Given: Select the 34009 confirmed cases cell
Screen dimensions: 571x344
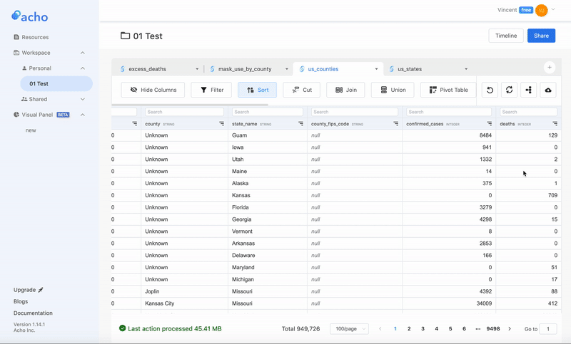Looking at the screenshot, I should (x=449, y=303).
